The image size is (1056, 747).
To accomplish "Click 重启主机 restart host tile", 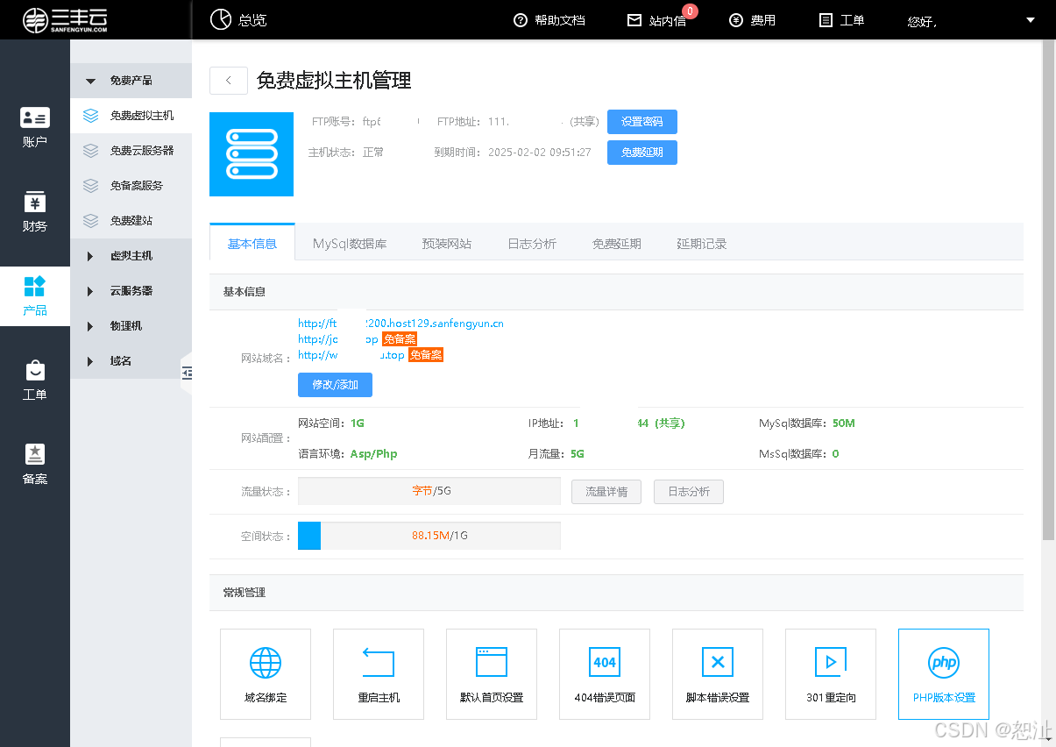I will pyautogui.click(x=379, y=674).
